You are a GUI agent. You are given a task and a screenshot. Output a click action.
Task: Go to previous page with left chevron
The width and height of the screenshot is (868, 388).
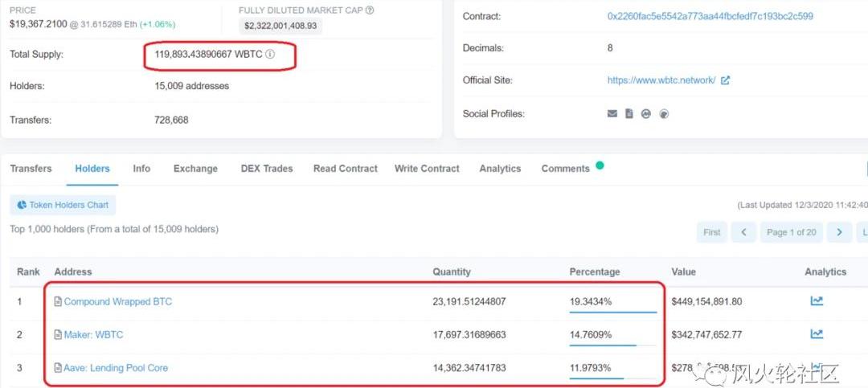743,232
